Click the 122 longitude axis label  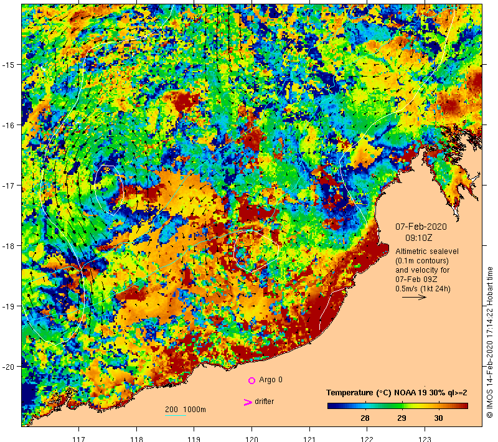pyautogui.click(x=367, y=439)
